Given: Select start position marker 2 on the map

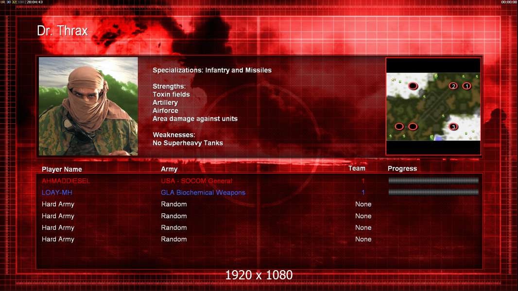Looking at the screenshot, I should coord(453,86).
